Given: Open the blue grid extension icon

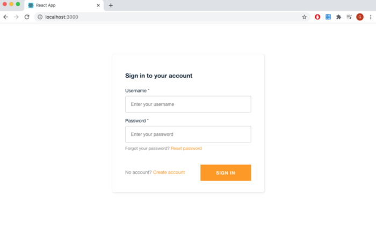Looking at the screenshot, I should click(x=328, y=17).
